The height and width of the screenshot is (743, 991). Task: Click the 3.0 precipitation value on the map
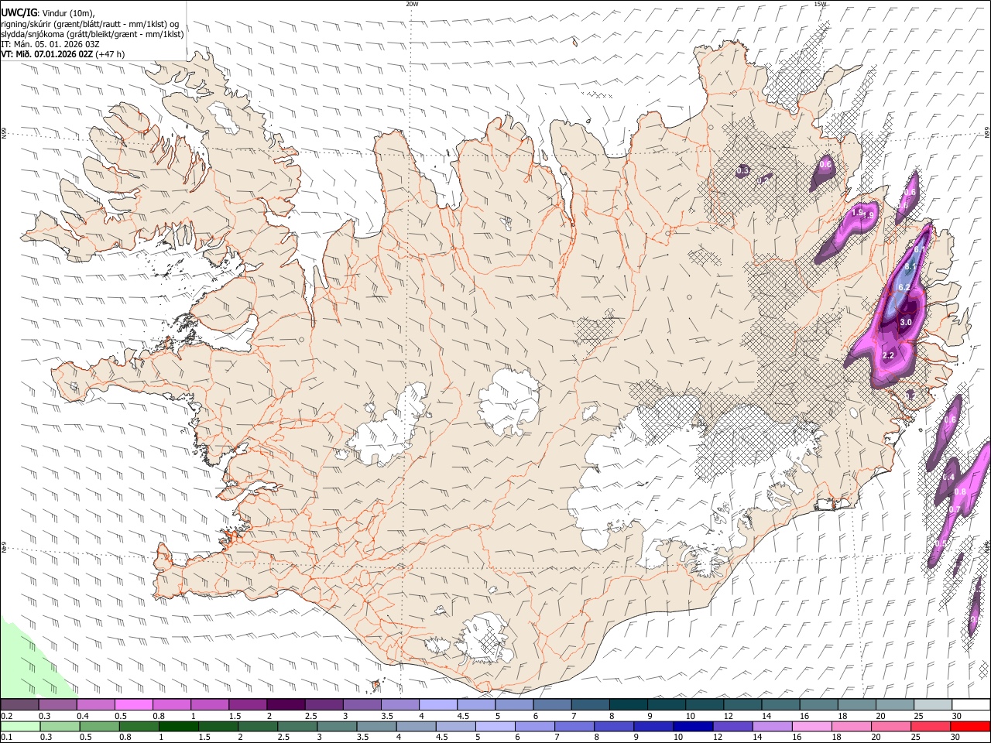[x=907, y=322]
